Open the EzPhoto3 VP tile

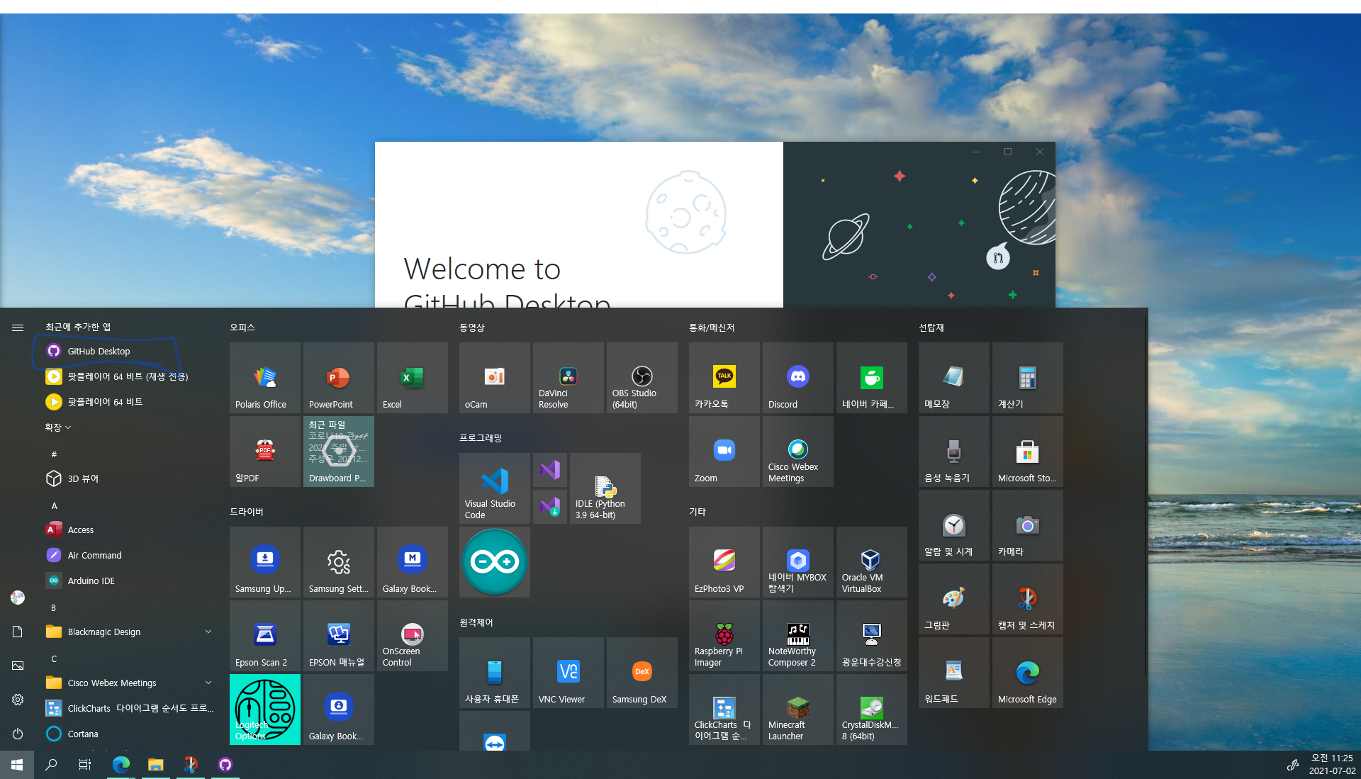pyautogui.click(x=724, y=562)
